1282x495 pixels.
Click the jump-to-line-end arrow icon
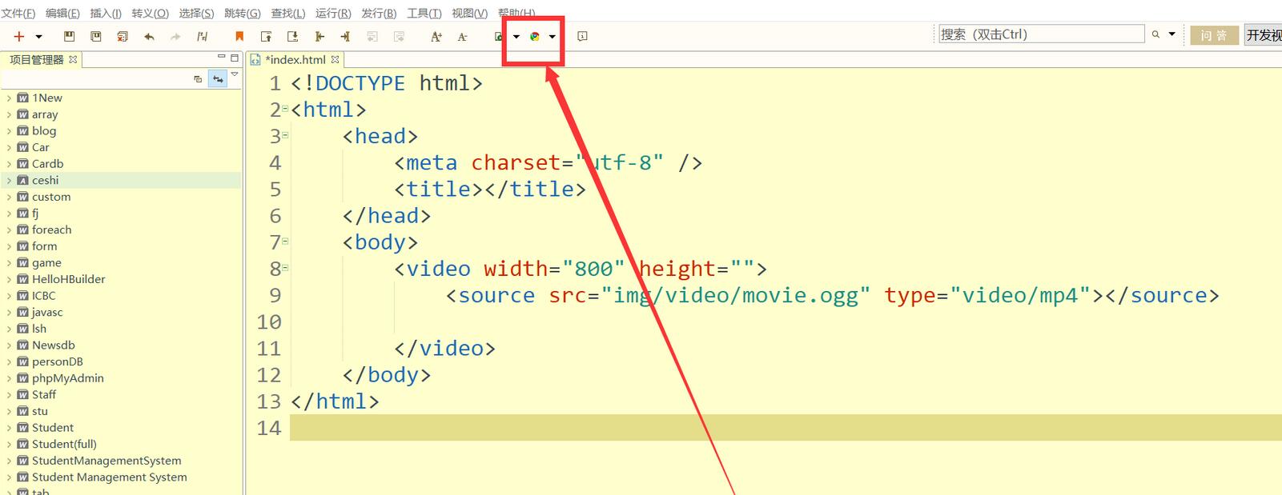pos(345,36)
